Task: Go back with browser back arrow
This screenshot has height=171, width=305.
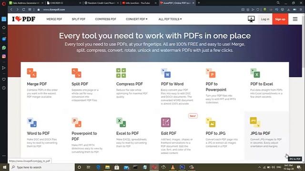Action: [11, 9]
